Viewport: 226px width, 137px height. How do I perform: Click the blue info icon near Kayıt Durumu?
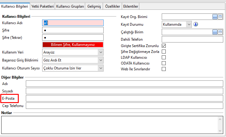[195, 24]
